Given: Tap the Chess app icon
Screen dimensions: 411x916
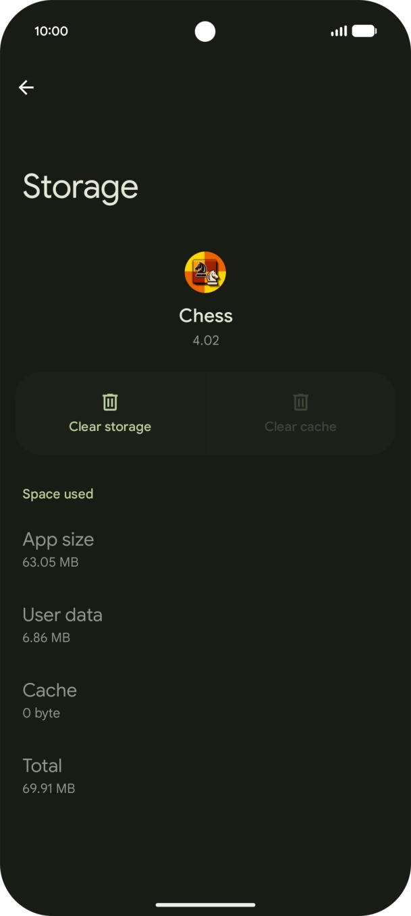Looking at the screenshot, I should (205, 272).
